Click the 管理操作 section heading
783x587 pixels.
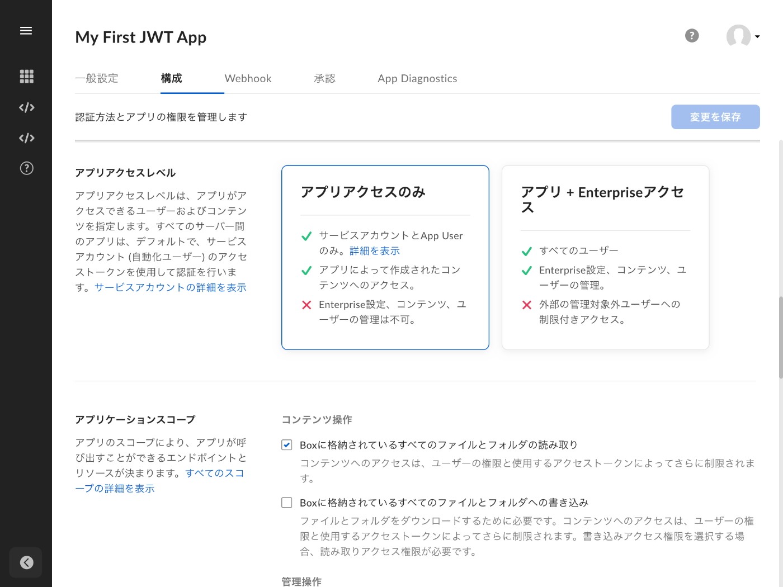coord(301,581)
